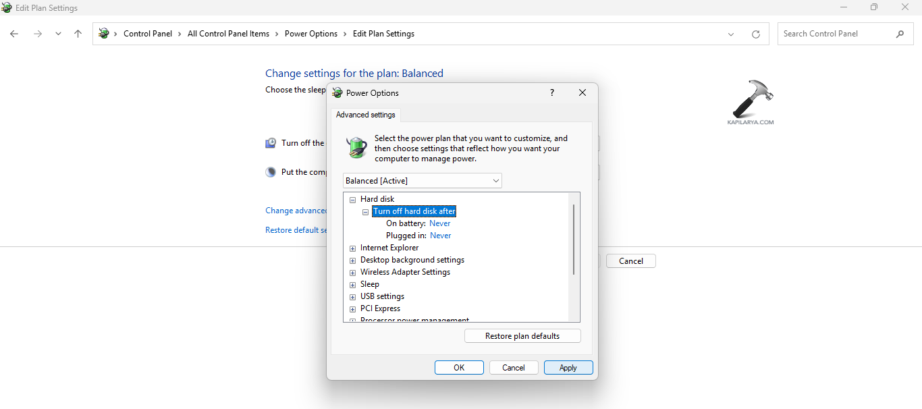Click the clock icon beside Turn off the display

tap(270, 142)
